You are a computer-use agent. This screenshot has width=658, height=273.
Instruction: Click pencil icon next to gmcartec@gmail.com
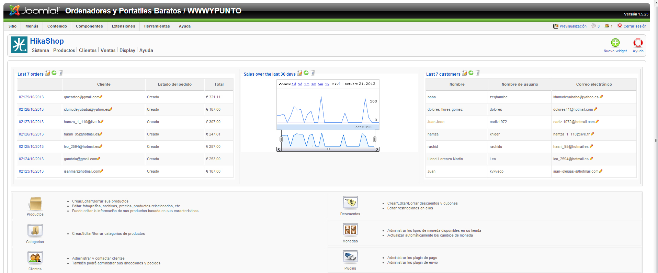pos(101,97)
